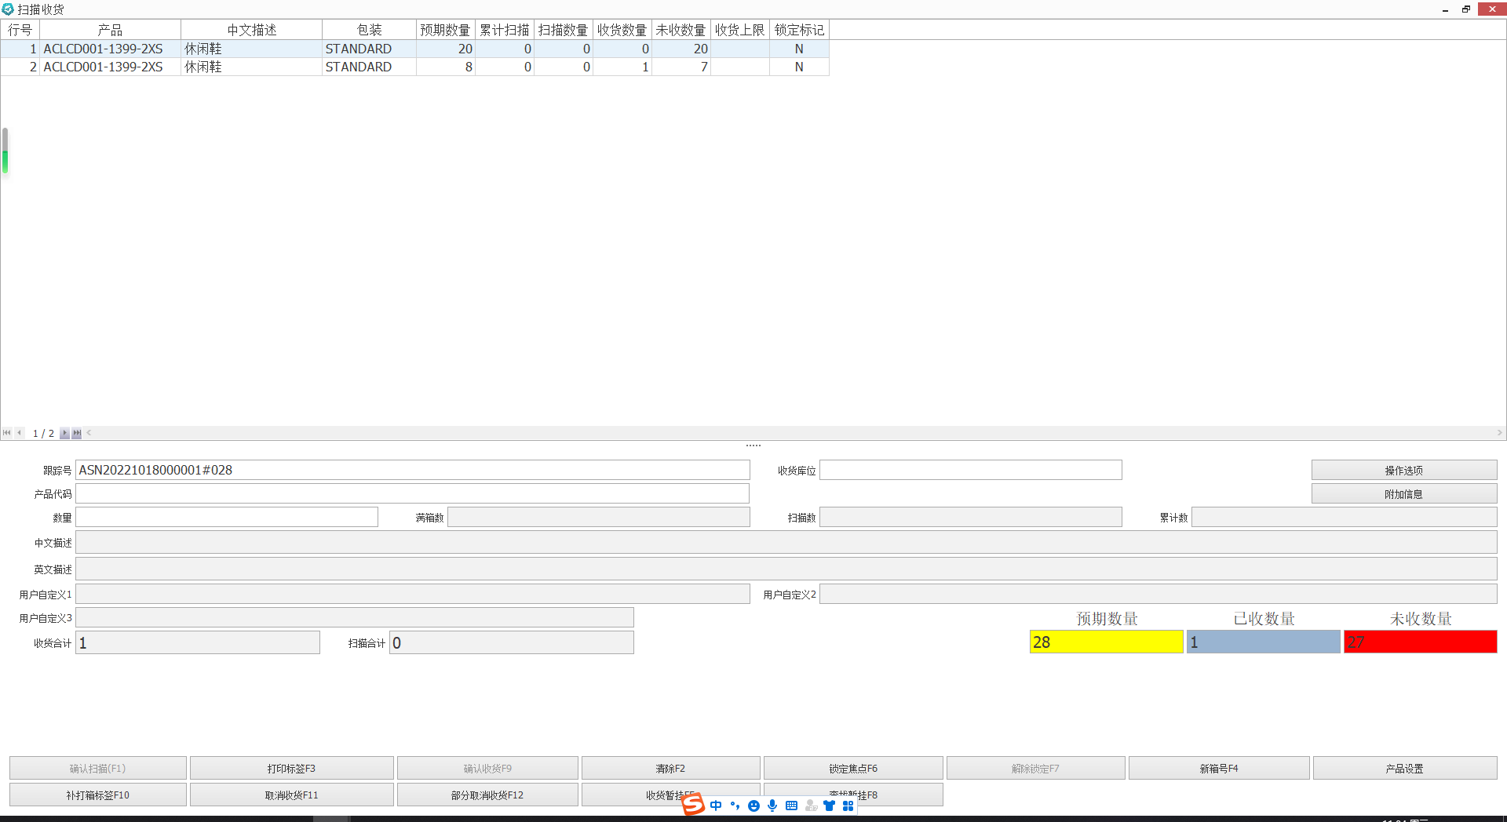Screen dimensions: 1507x822
Task: Focus the 收货库位 receiving location field
Action: (971, 470)
